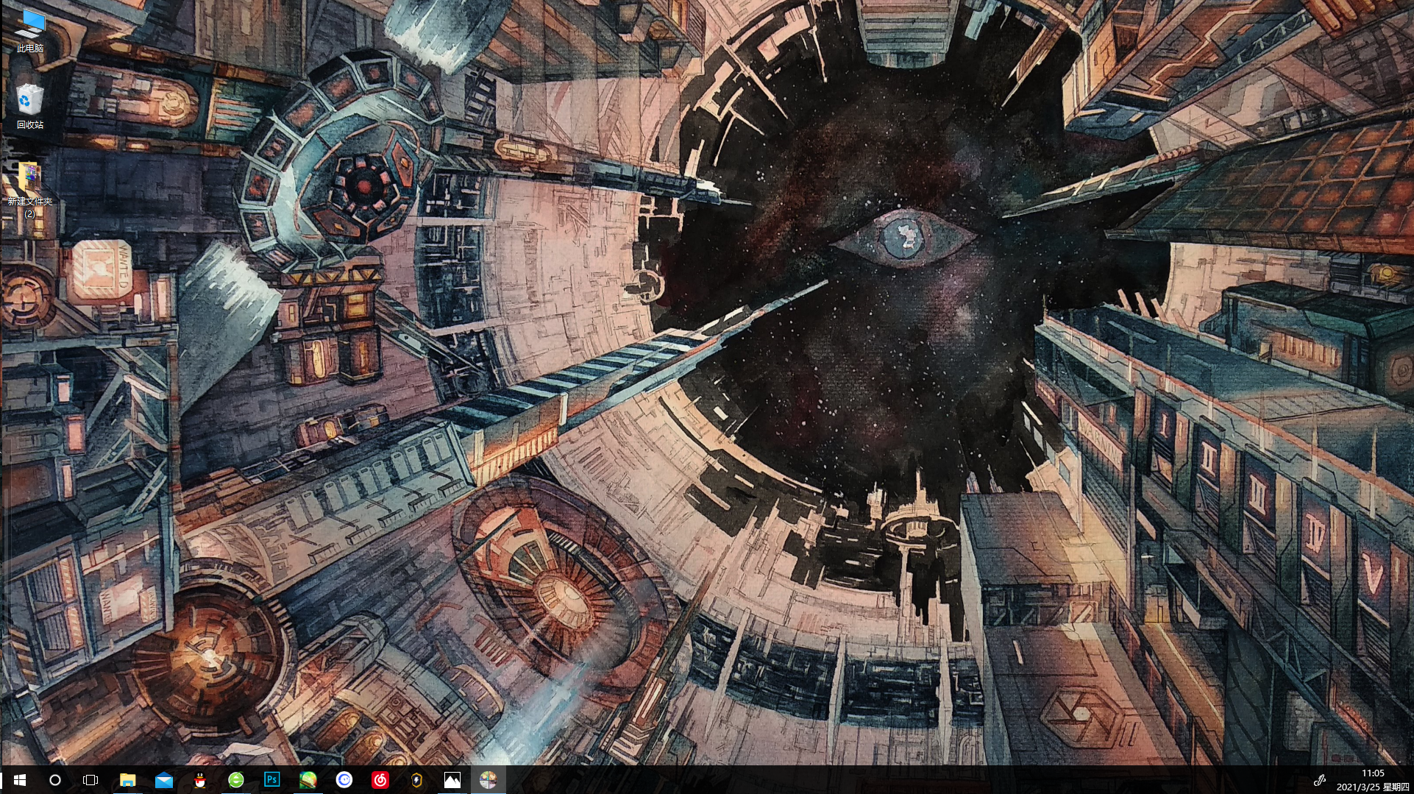Viewport: 1414px width, 794px height.
Task: Launch the Mail app from taskbar
Action: tap(163, 780)
